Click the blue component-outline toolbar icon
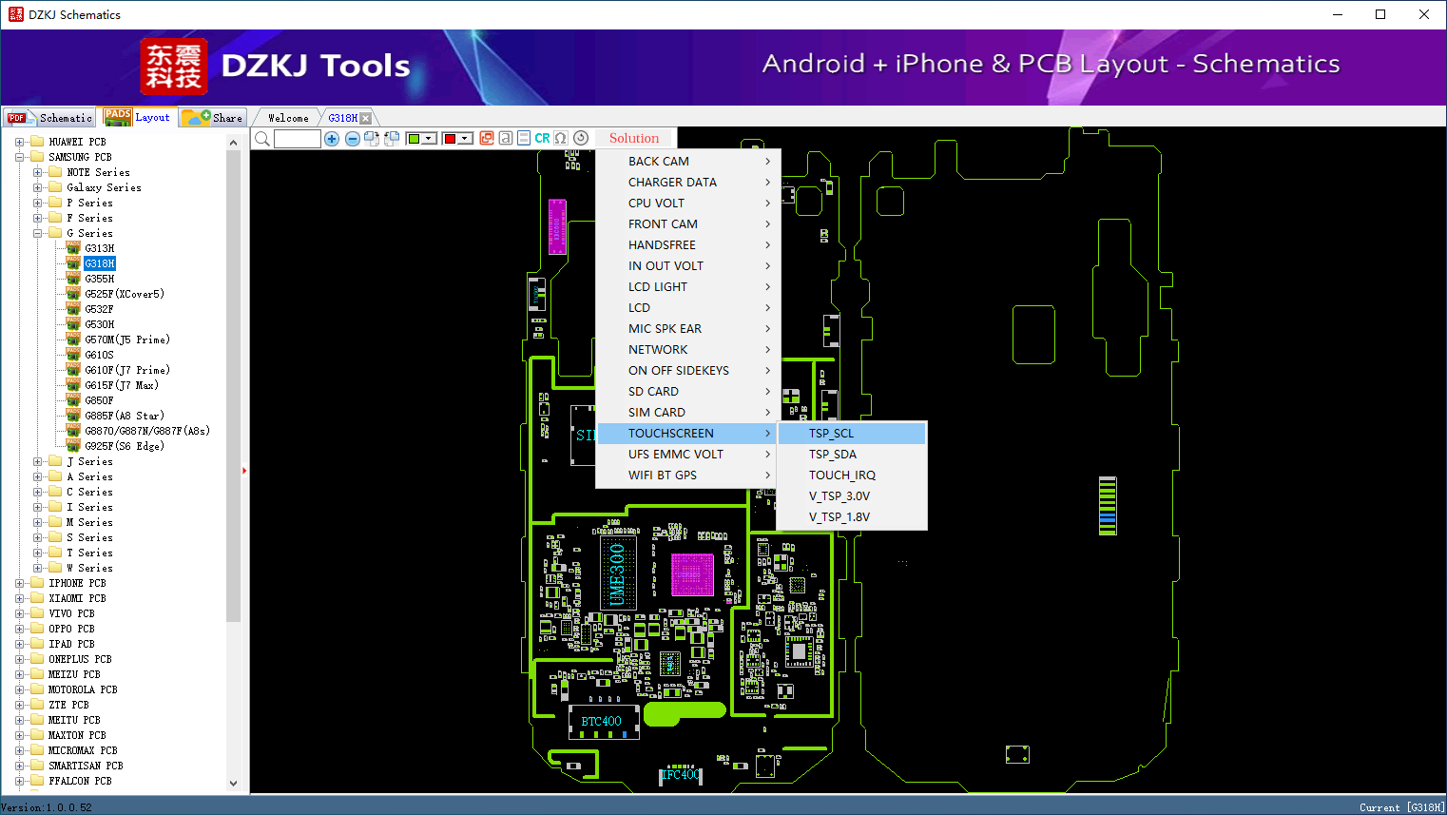The image size is (1447, 815). 524,138
